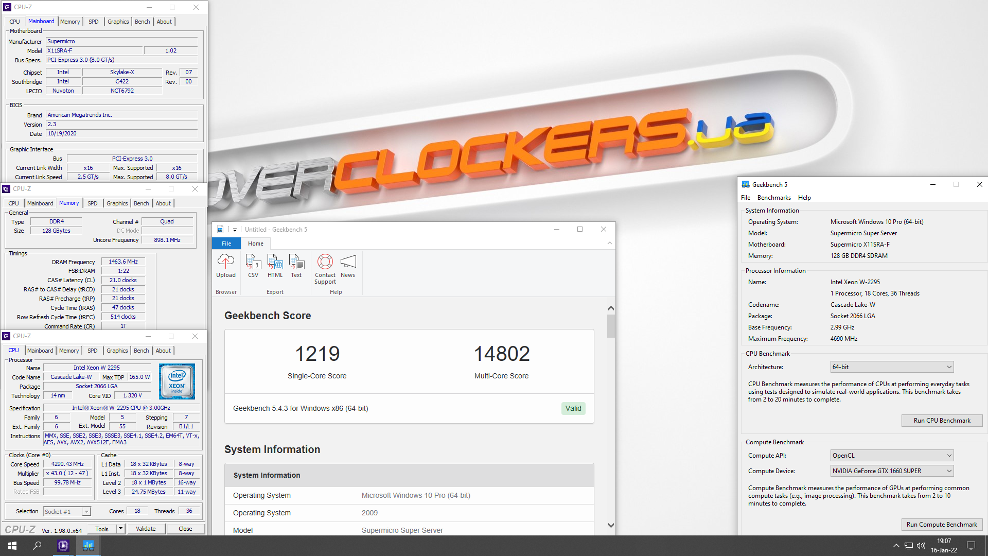The height and width of the screenshot is (556, 988).
Task: Click the BIOS Date value 10/19/2020
Action: 122,134
